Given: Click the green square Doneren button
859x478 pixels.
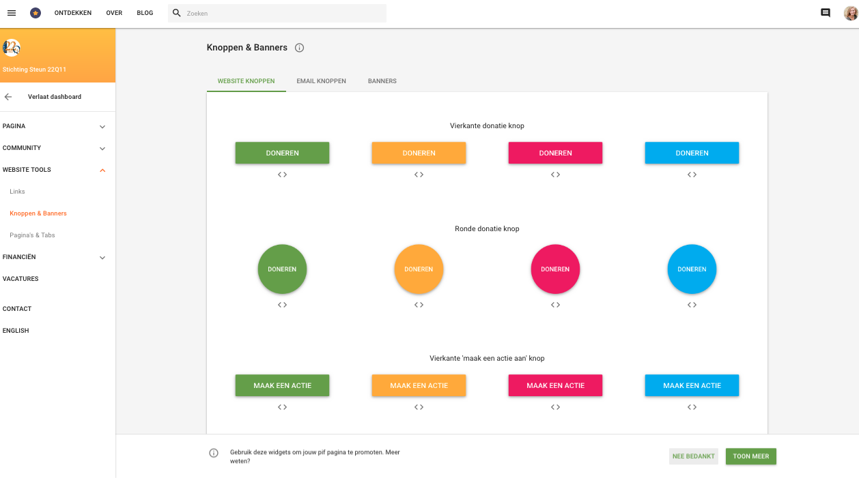Looking at the screenshot, I should click(x=282, y=153).
